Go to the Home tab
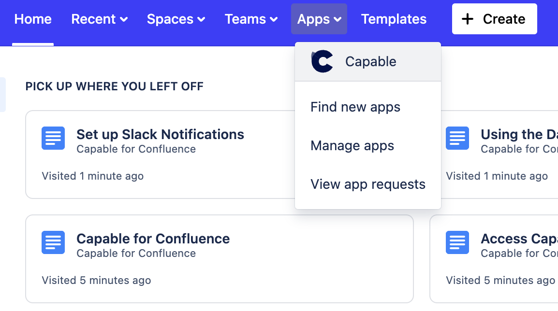Image resolution: width=558 pixels, height=311 pixels. (33, 19)
